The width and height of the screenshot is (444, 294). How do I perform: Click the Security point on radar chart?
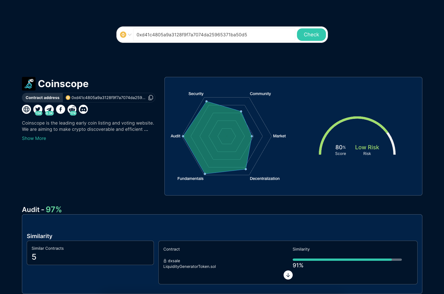pyautogui.click(x=206, y=101)
